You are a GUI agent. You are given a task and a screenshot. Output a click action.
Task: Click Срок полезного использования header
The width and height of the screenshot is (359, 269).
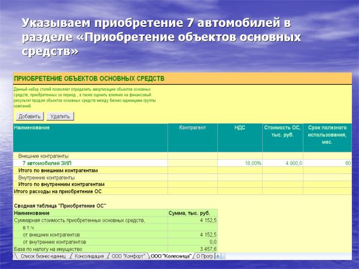coord(327,137)
